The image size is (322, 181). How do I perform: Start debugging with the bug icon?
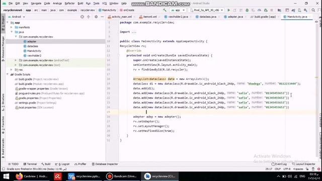(x=247, y=10)
